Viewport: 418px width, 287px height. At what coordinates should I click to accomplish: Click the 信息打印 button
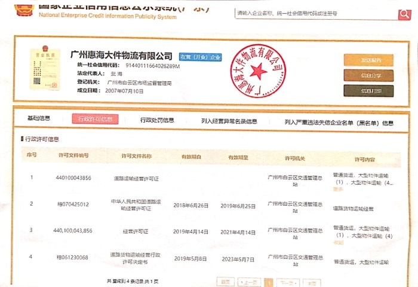tap(368, 91)
